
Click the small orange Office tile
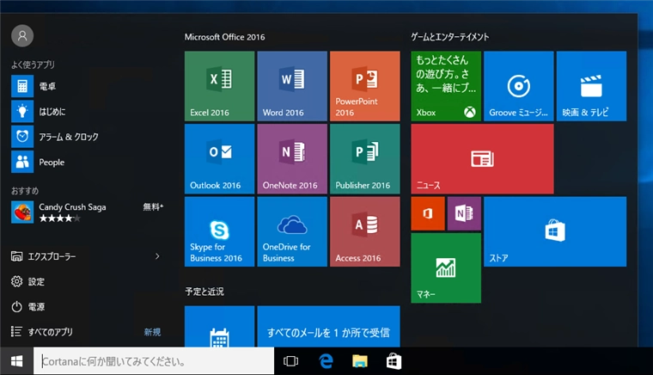(428, 214)
